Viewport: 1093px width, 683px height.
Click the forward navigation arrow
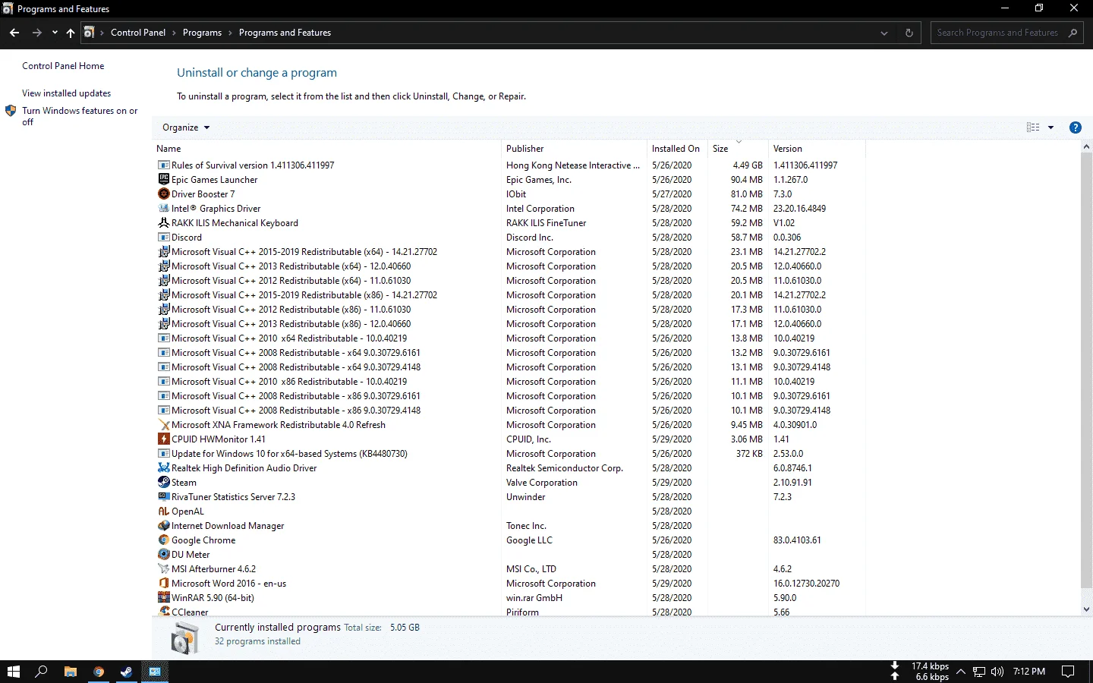36,33
